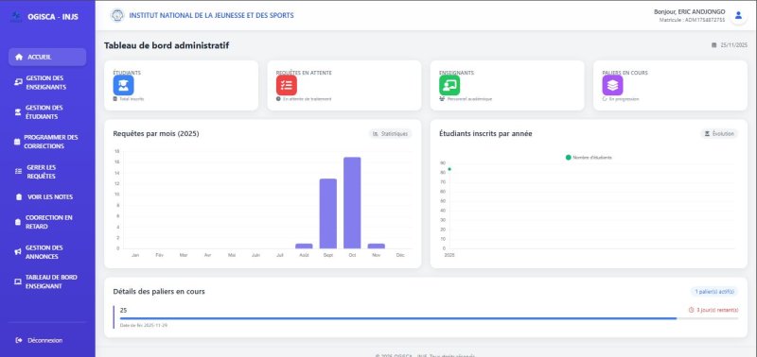Open the ACCUEIL menu item

pyautogui.click(x=47, y=57)
